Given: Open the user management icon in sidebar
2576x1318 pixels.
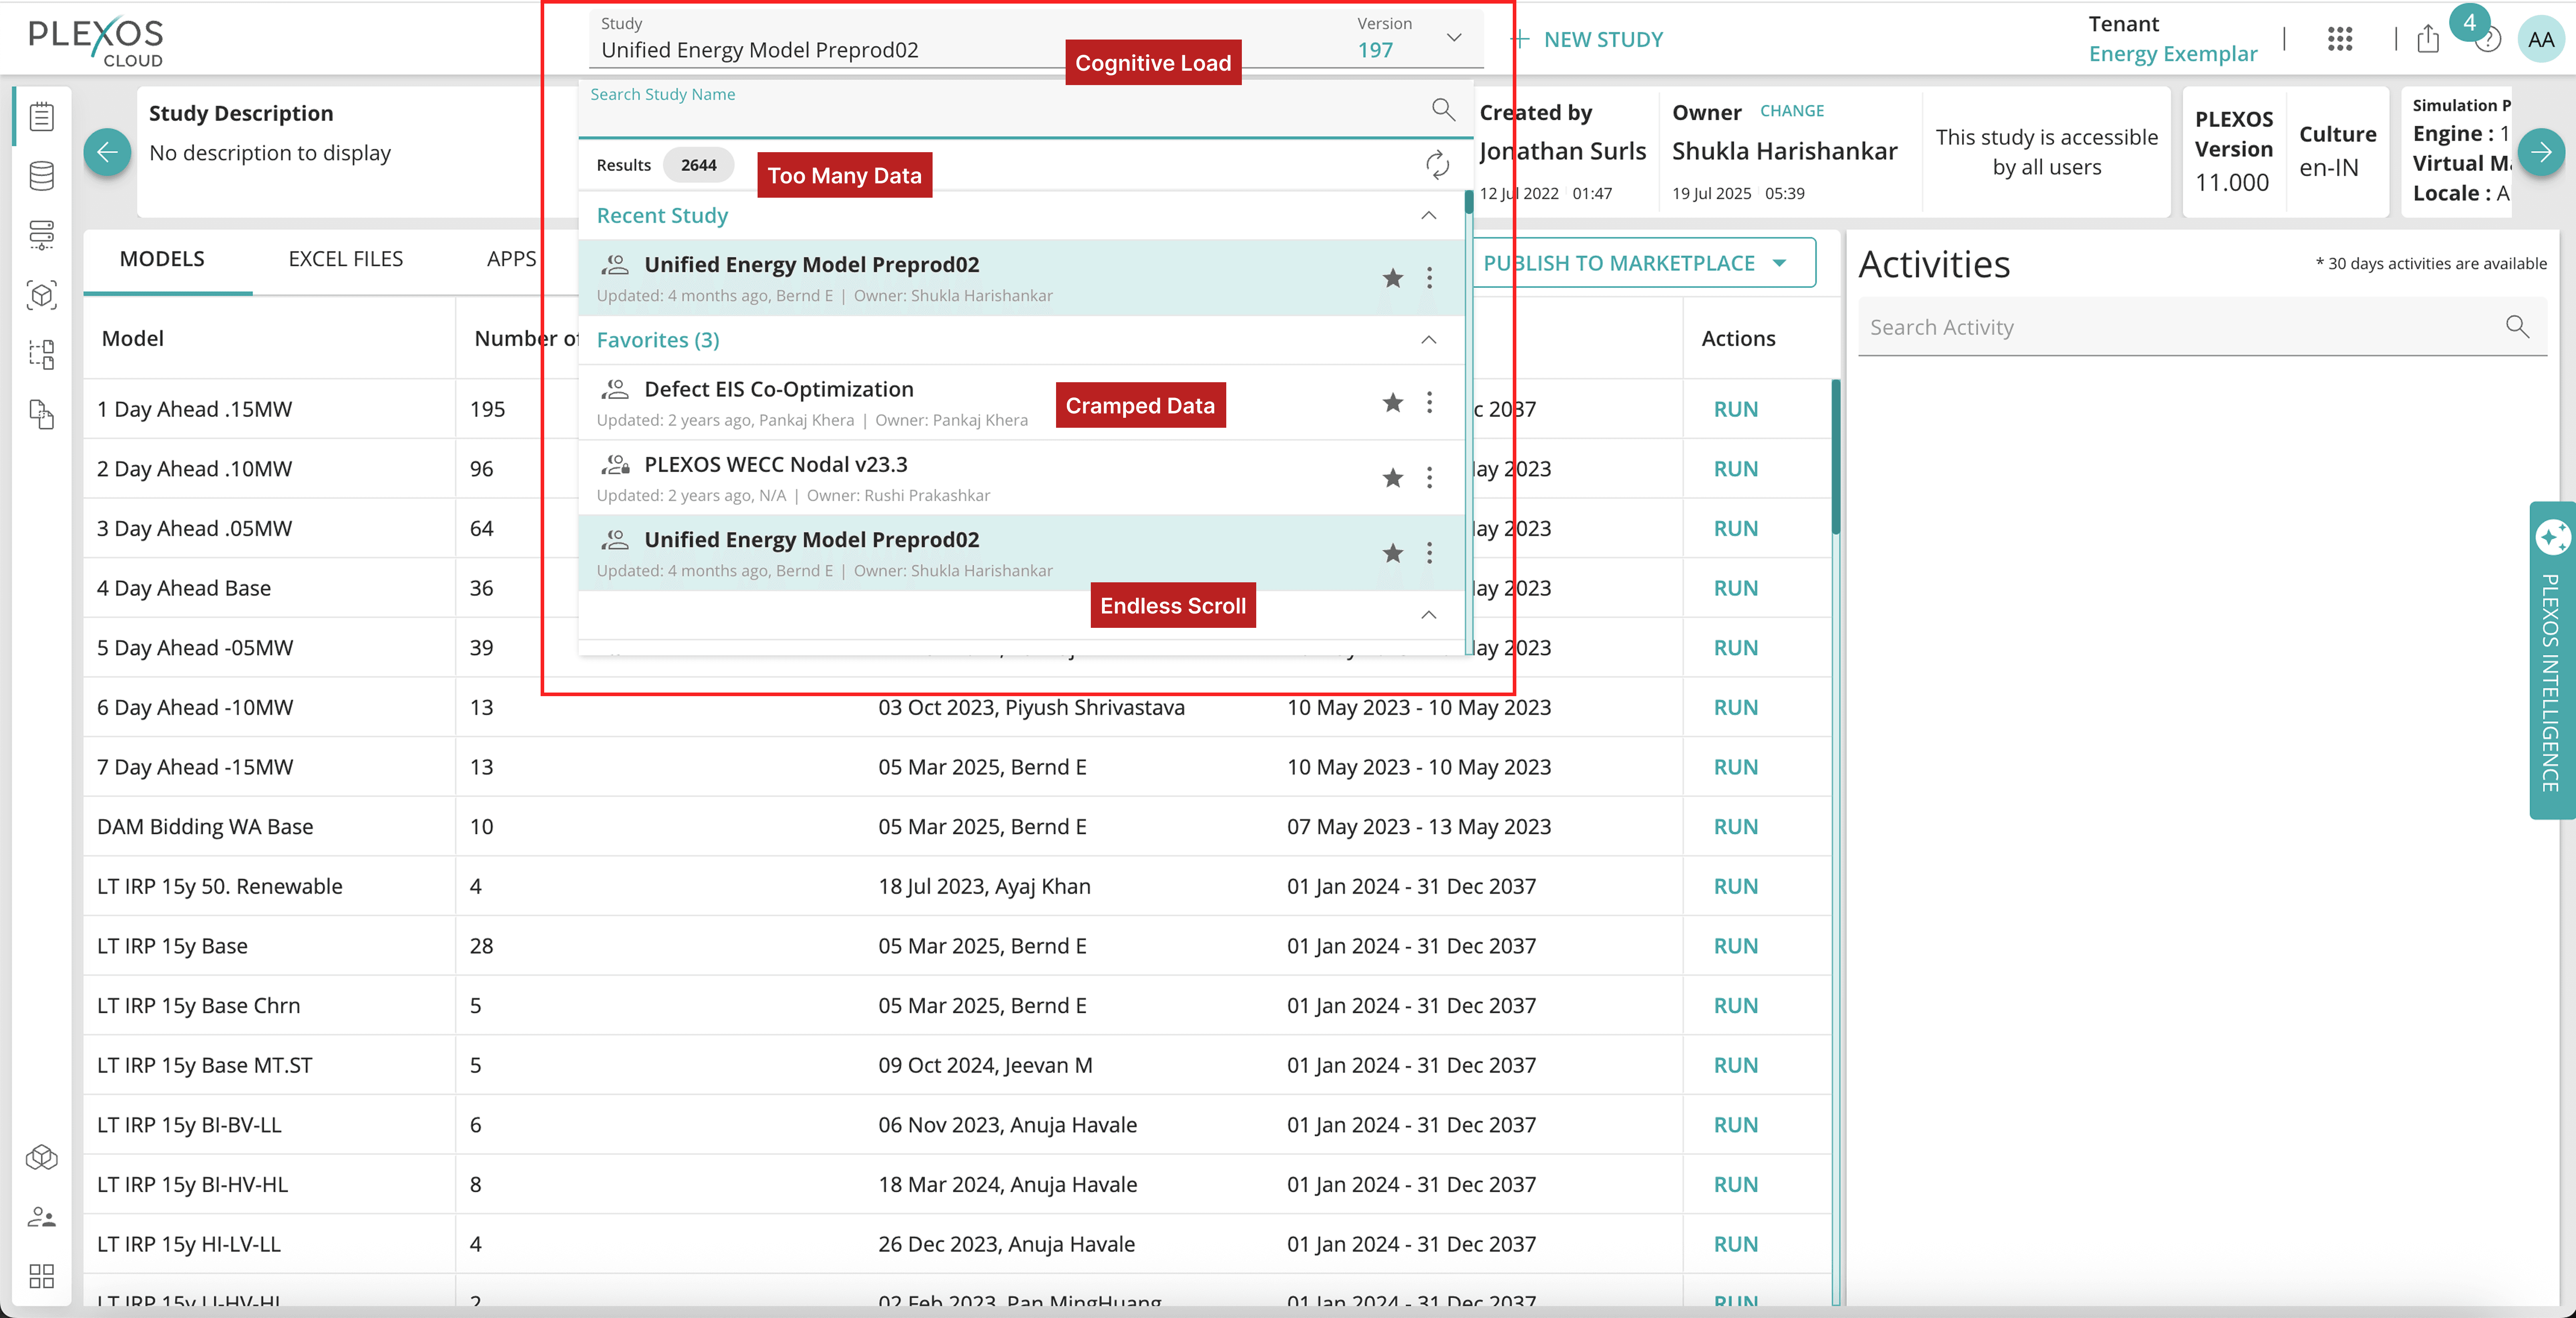Looking at the screenshot, I should [x=42, y=1217].
